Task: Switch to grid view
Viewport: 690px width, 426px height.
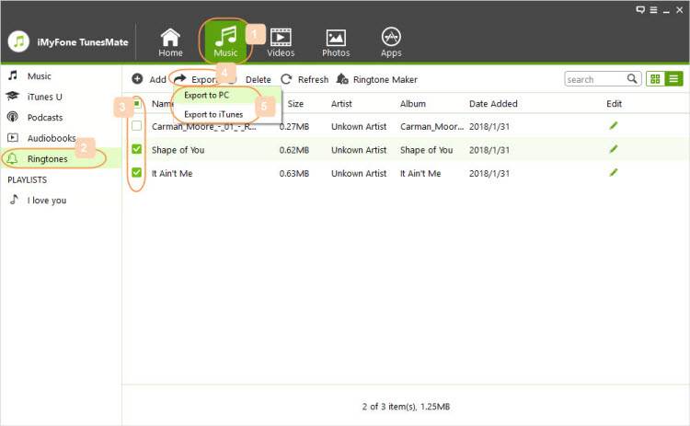Action: click(655, 79)
